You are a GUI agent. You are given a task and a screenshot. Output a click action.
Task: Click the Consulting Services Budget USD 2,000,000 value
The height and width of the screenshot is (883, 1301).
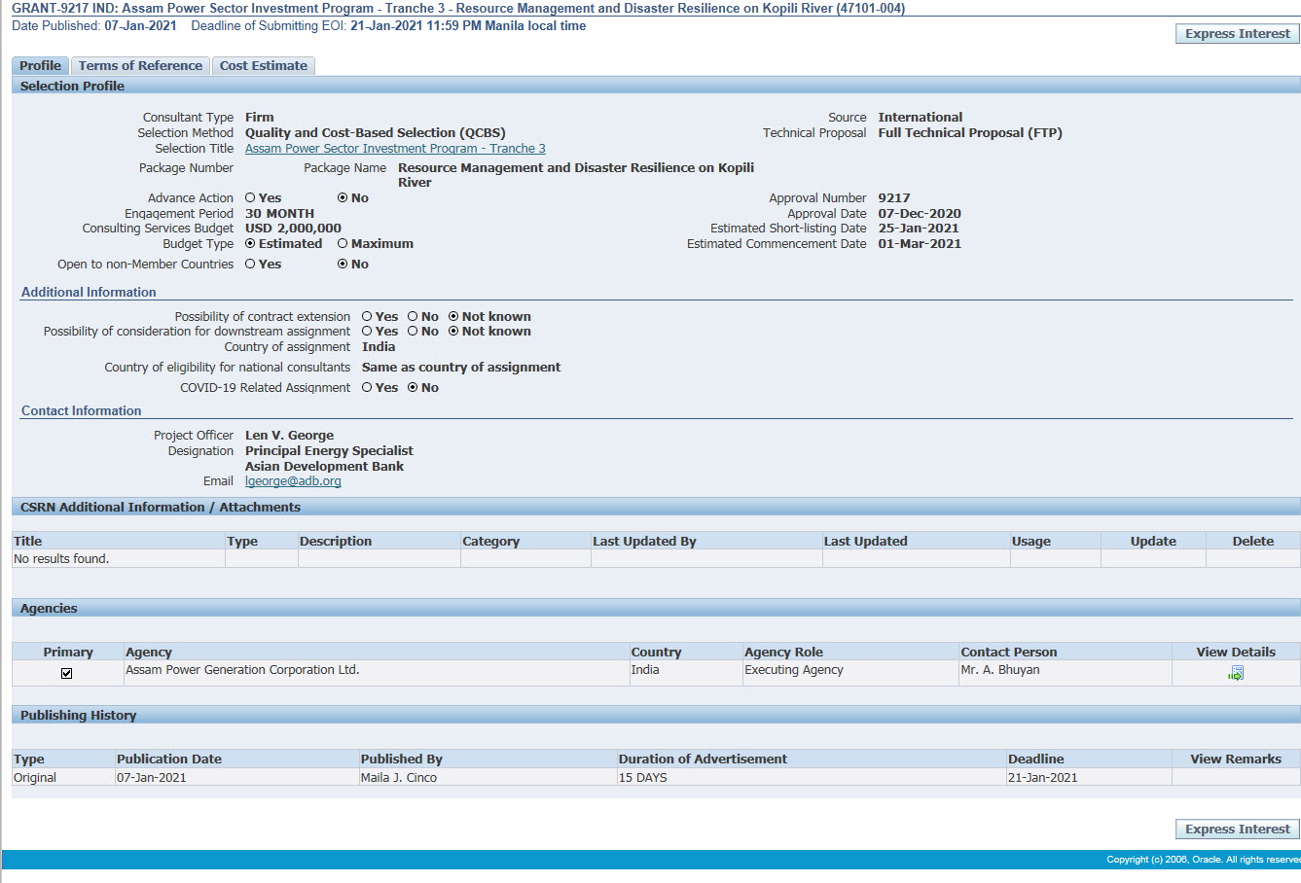293,229
